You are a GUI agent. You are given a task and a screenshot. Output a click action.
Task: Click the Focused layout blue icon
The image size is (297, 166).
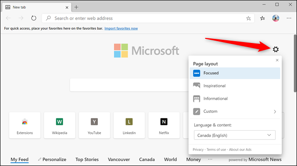point(196,73)
